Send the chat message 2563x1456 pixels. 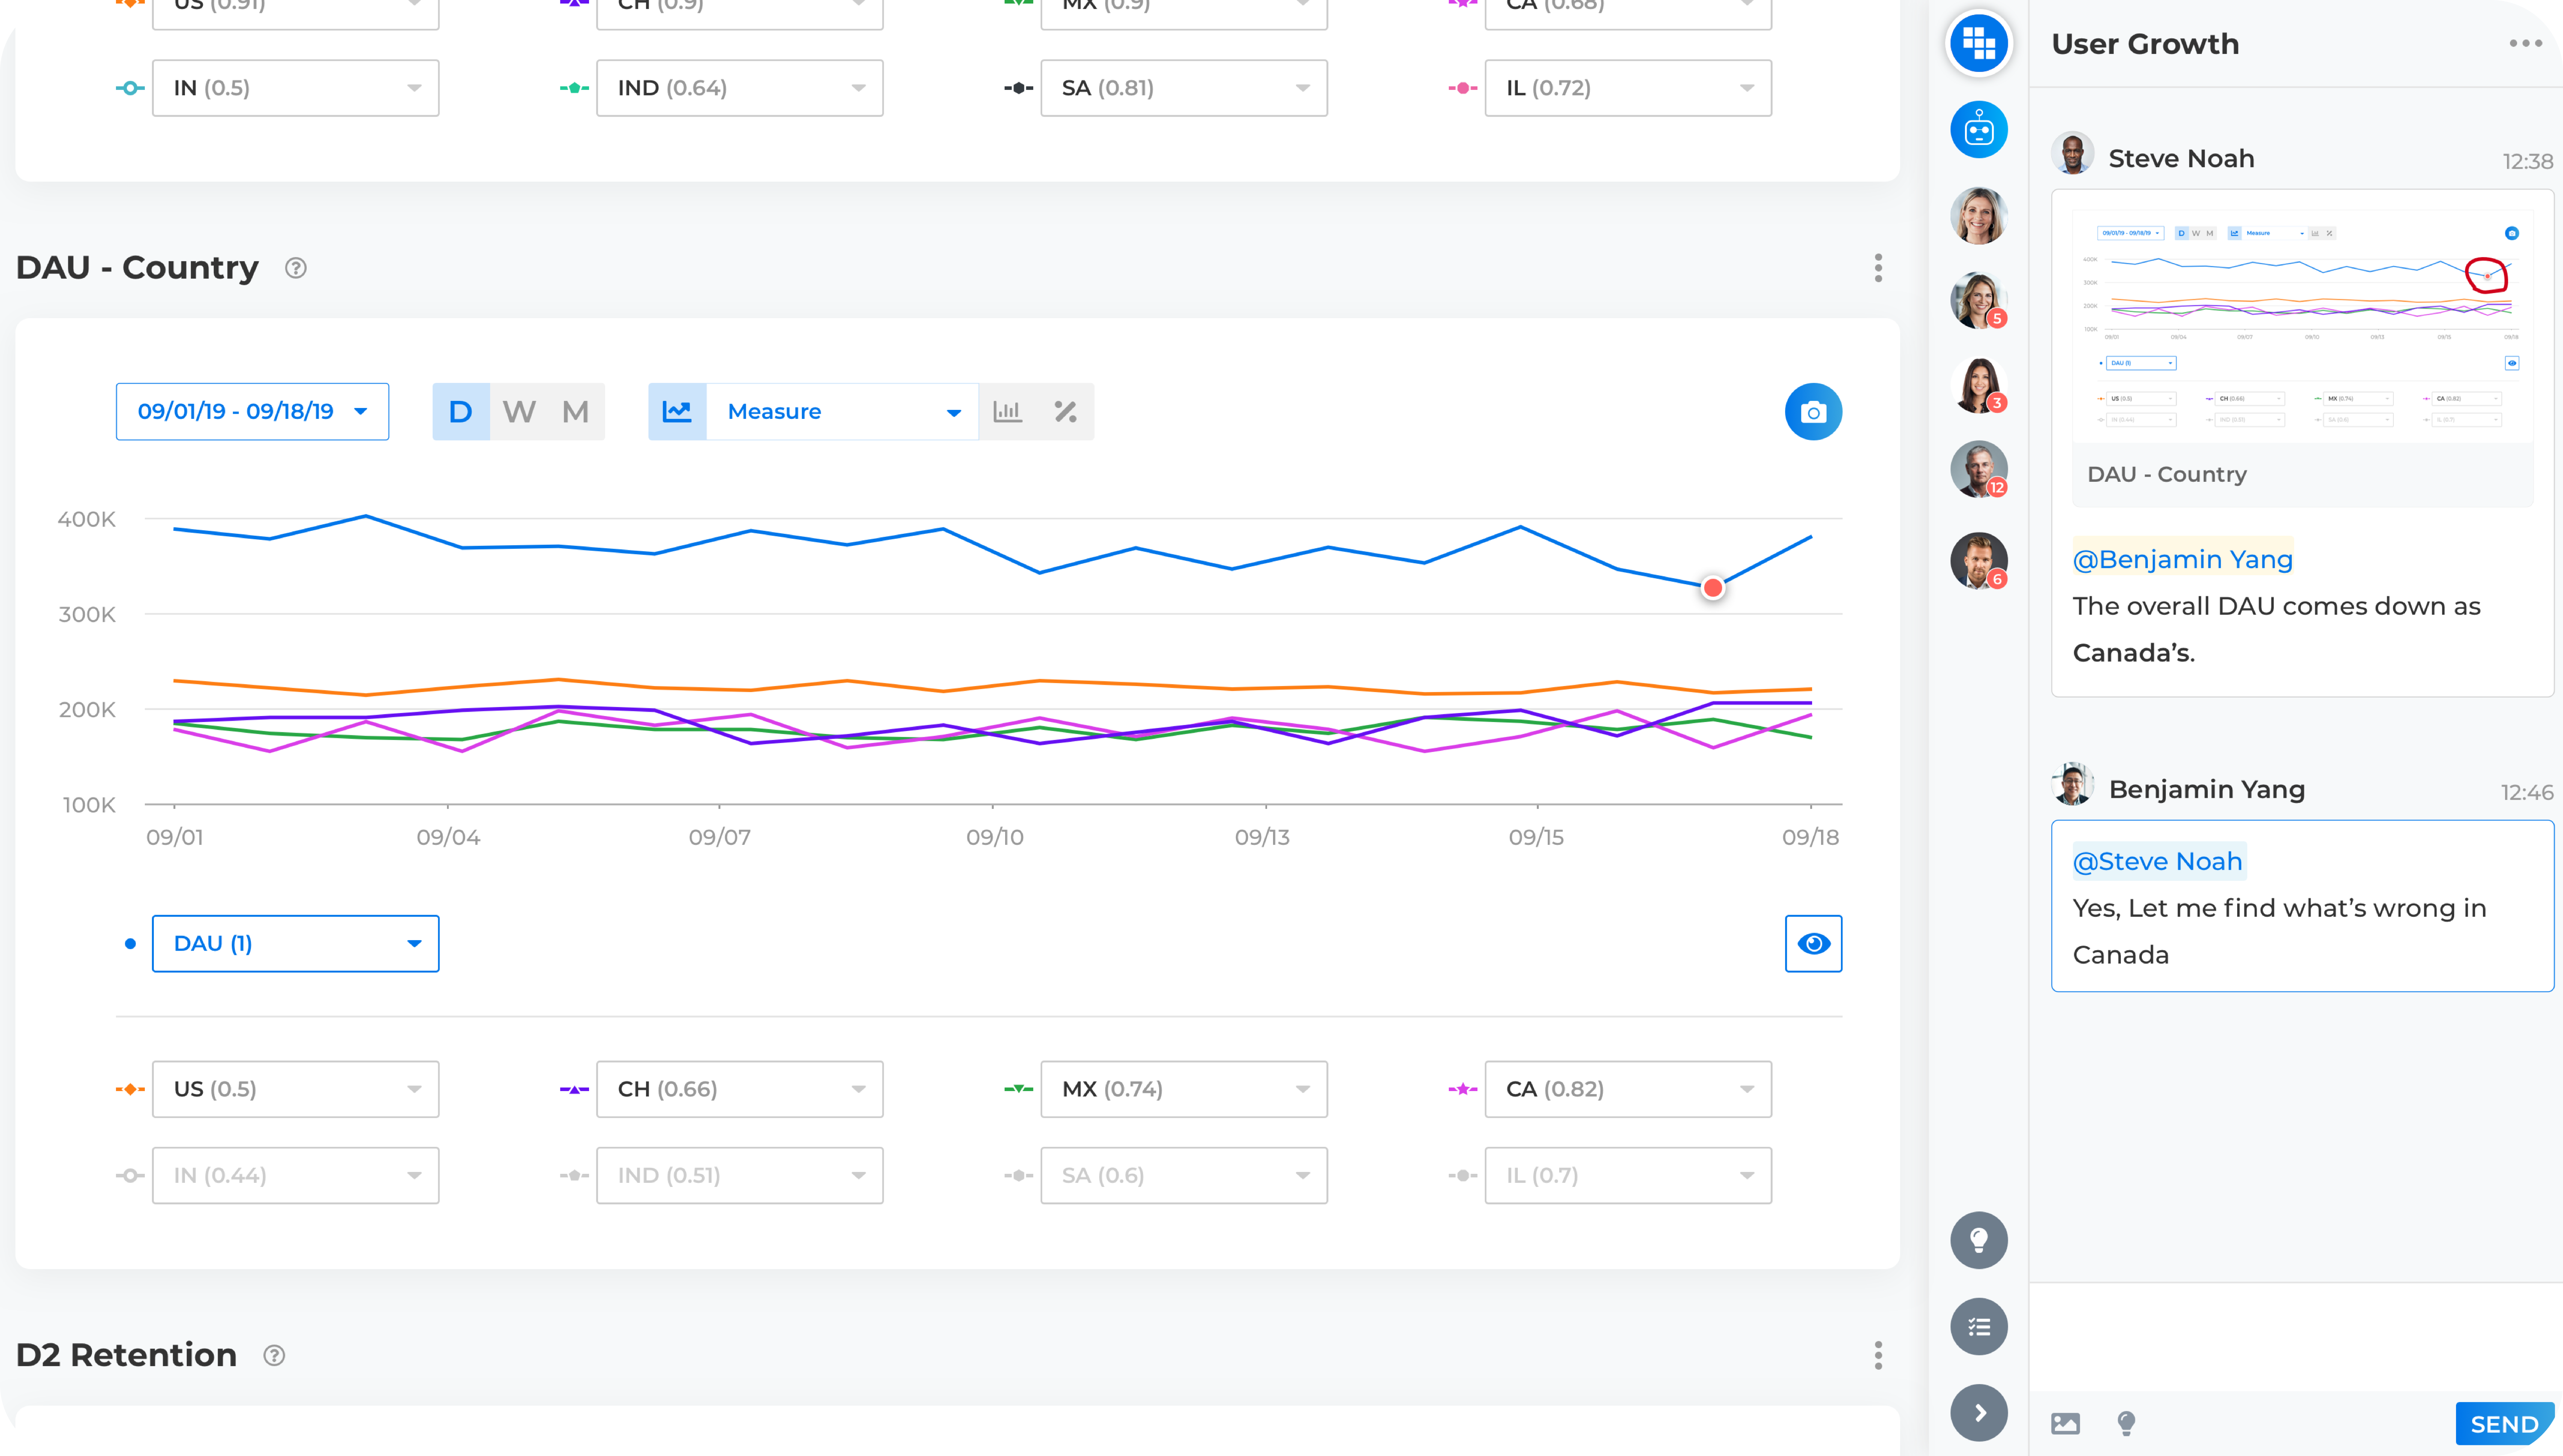pyautogui.click(x=2504, y=1424)
